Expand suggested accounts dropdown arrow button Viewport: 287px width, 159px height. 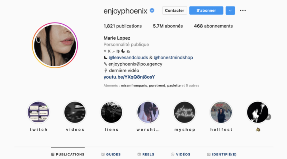point(230,11)
